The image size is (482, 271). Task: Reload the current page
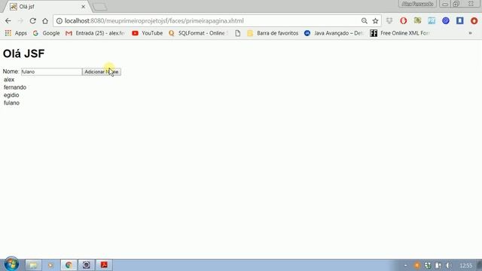(33, 21)
